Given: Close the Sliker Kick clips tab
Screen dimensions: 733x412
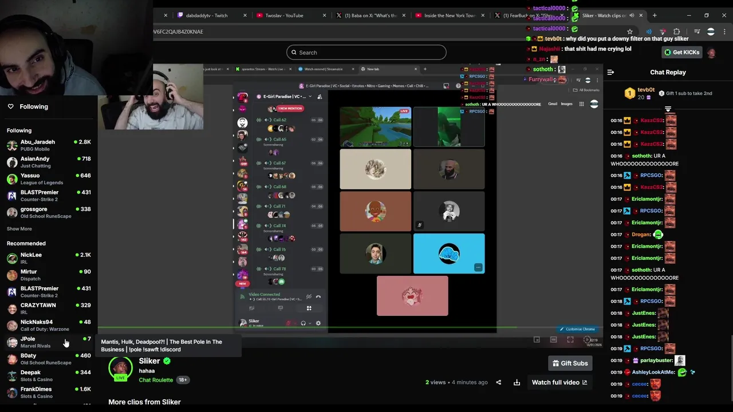Looking at the screenshot, I should (x=641, y=15).
